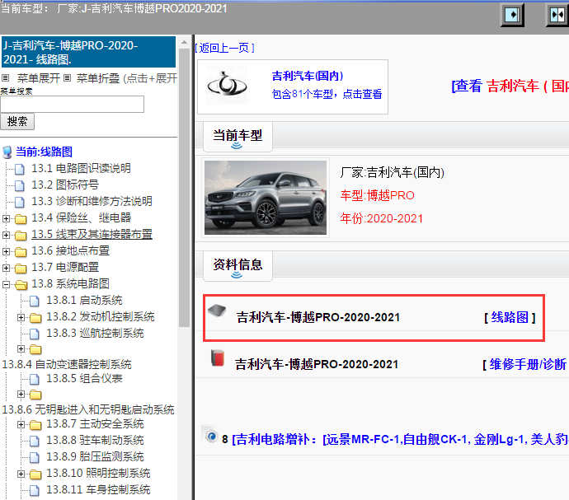Click the collapse panels button in top bar
Viewport: 569px width, 500px height.
click(x=557, y=15)
